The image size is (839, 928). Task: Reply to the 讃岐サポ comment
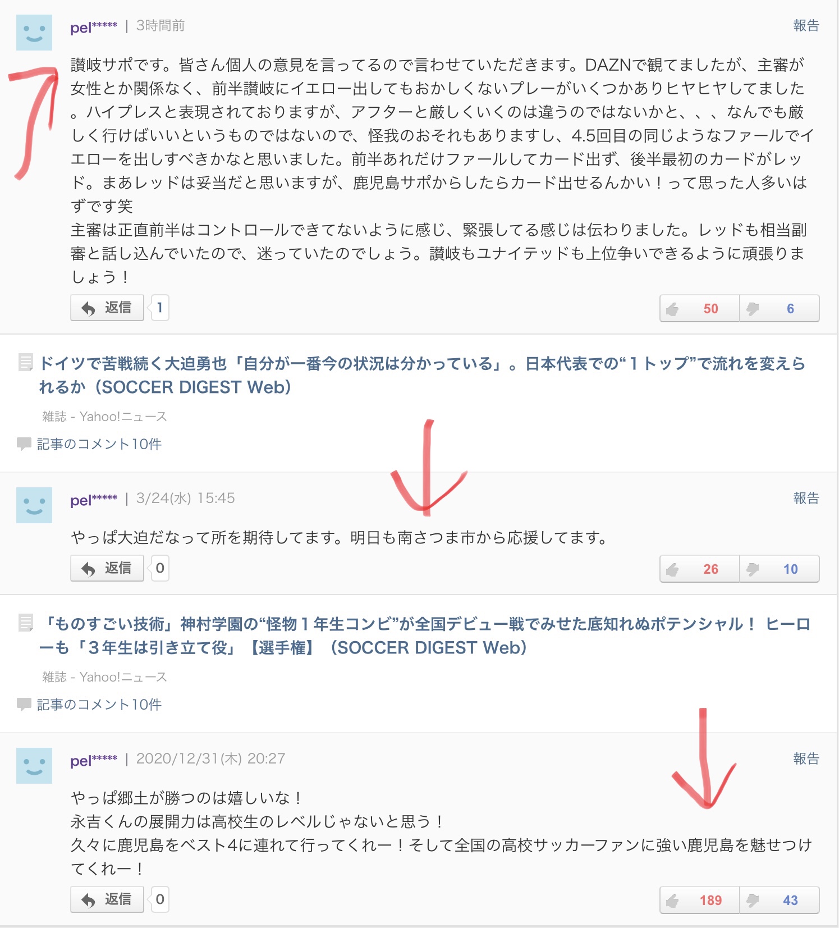pyautogui.click(x=107, y=308)
